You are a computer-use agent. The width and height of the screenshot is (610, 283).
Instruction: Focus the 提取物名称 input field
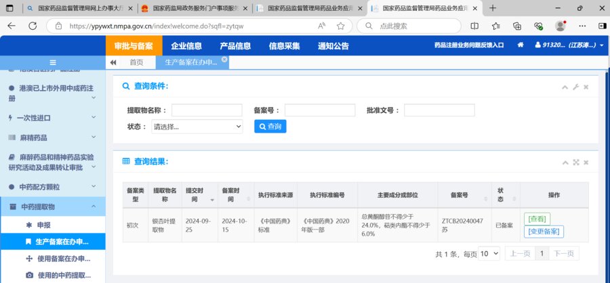(x=207, y=110)
